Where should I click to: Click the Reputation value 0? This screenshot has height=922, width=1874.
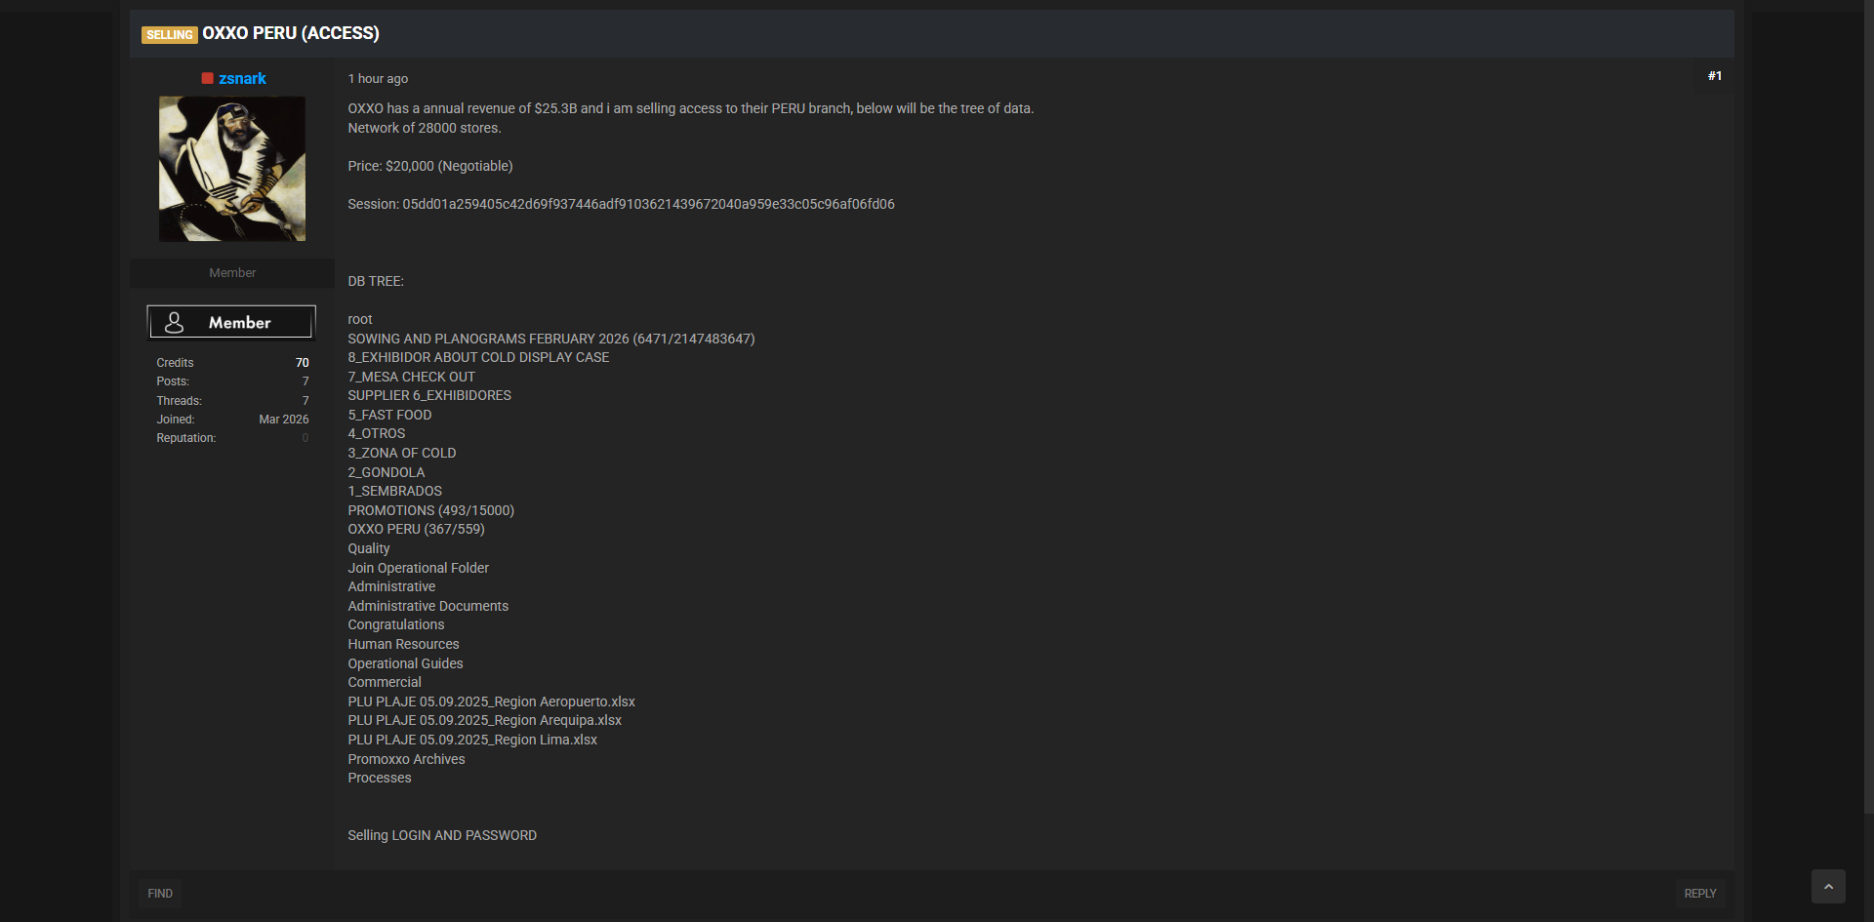coord(306,438)
